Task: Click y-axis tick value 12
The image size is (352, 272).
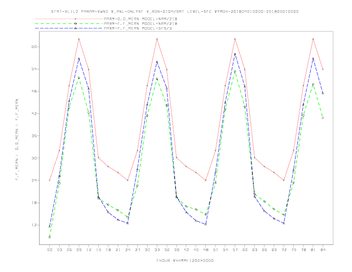Action: pos(34,225)
